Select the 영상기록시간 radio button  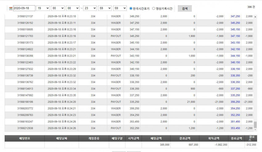[x=154, y=8]
